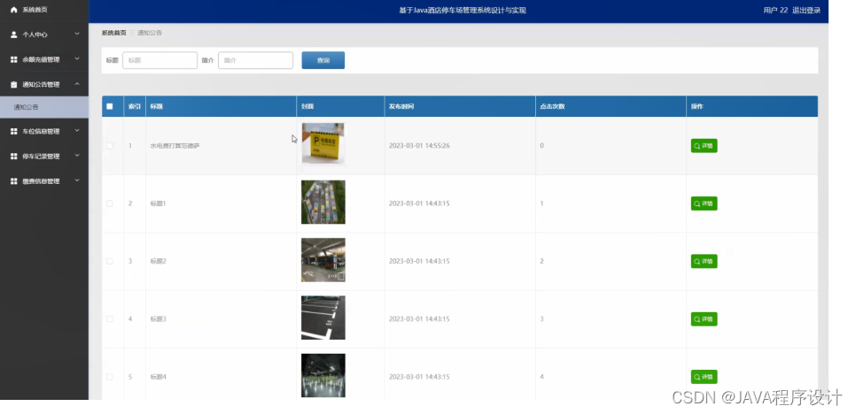
Task: Click the clipboard icon for 通知公告管理
Action: coord(14,84)
